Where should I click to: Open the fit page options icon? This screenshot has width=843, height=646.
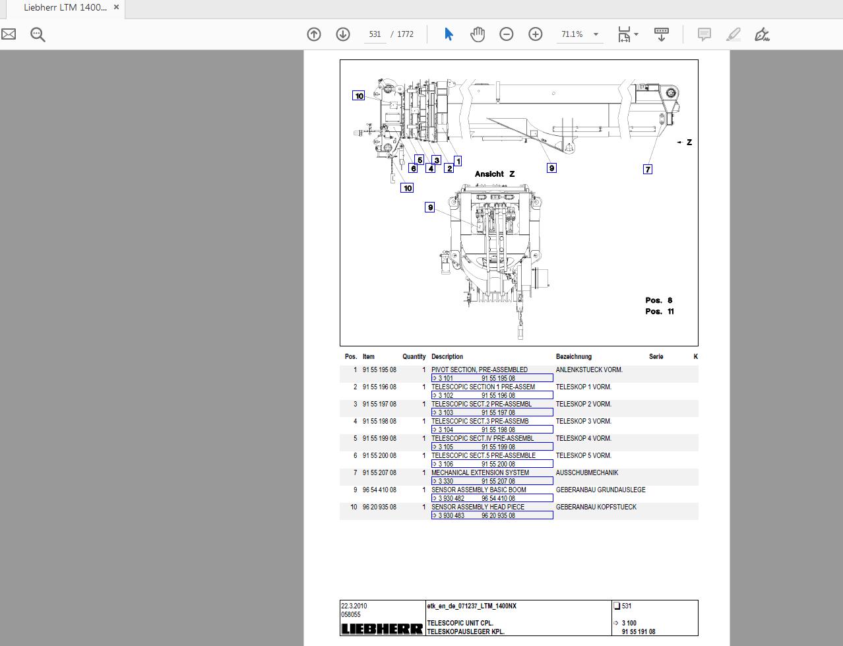(x=624, y=34)
